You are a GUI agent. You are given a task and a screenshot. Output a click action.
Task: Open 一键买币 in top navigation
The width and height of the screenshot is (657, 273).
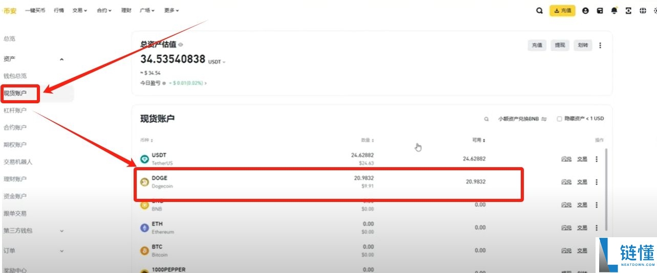tap(35, 10)
